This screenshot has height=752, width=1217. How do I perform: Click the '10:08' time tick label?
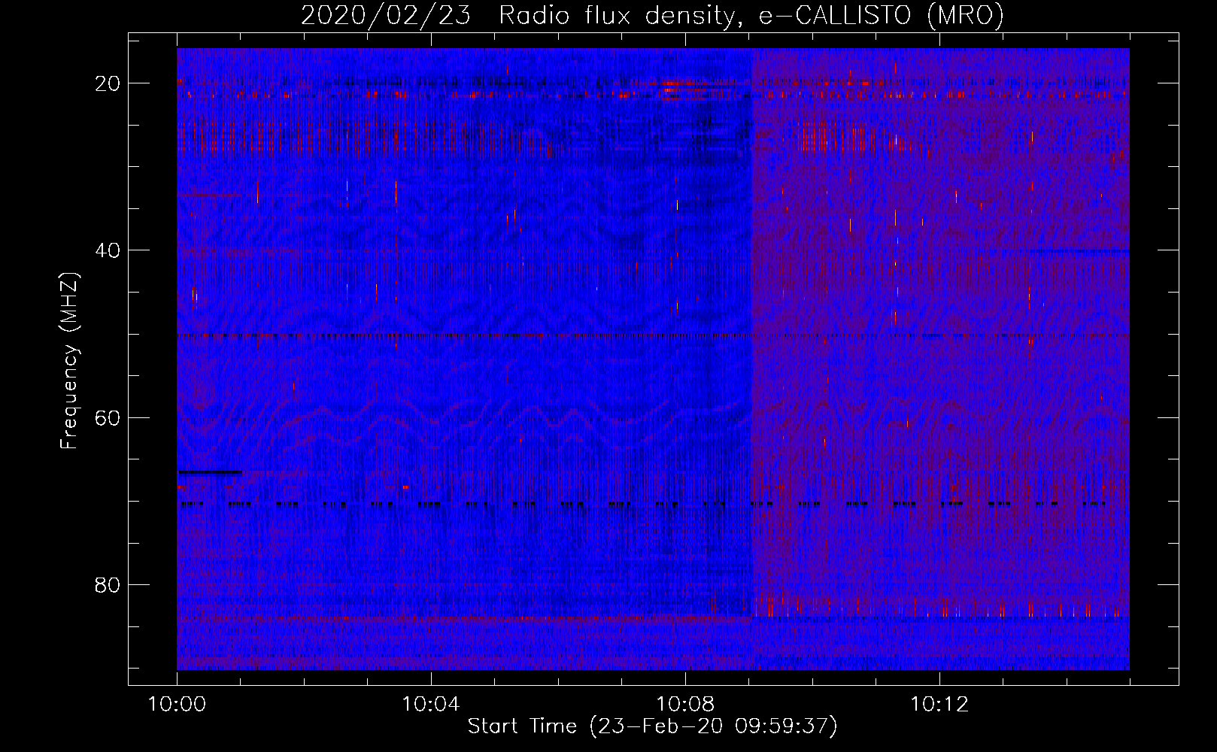pyautogui.click(x=684, y=705)
